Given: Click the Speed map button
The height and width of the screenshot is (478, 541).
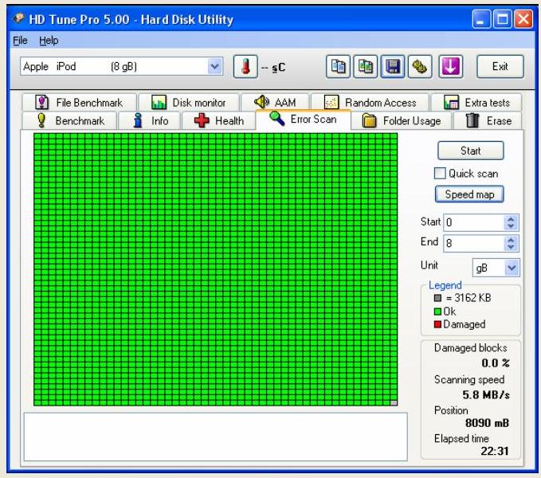Looking at the screenshot, I should pyautogui.click(x=469, y=194).
